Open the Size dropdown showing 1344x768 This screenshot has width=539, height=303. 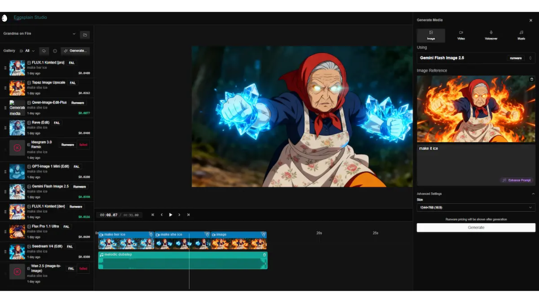coord(476,208)
